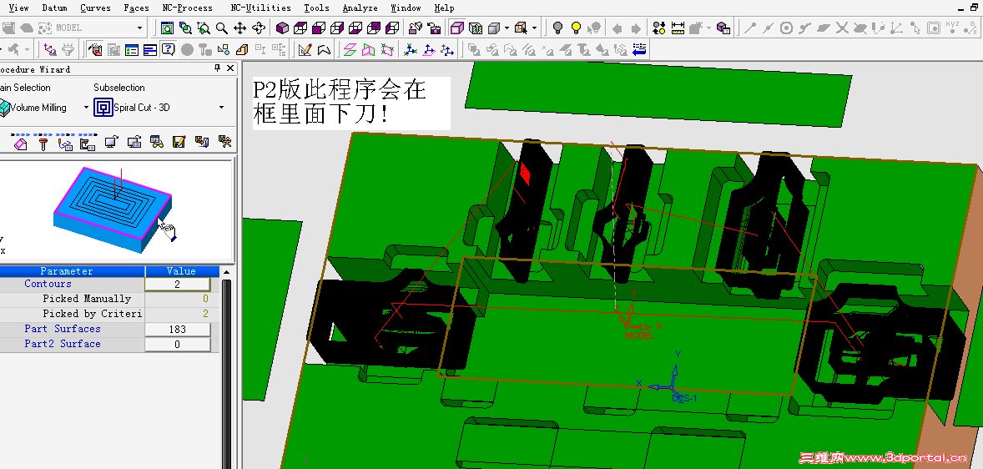Click the magenta parallel plane datum icon
This screenshot has width=983, height=469.
tap(350, 49)
